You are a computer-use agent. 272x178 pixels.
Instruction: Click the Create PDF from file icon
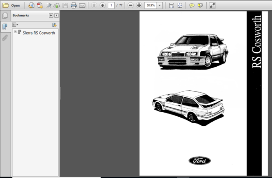31,5
